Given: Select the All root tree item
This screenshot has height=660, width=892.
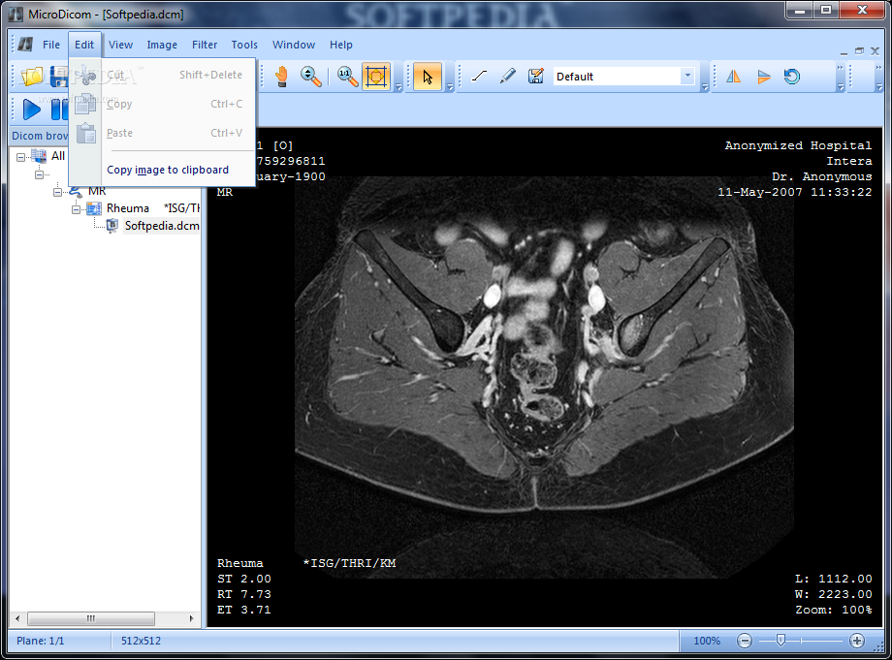Looking at the screenshot, I should 58,156.
